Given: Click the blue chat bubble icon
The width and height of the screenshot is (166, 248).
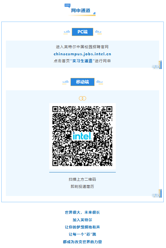Looking at the screenshot, I should (68, 6).
